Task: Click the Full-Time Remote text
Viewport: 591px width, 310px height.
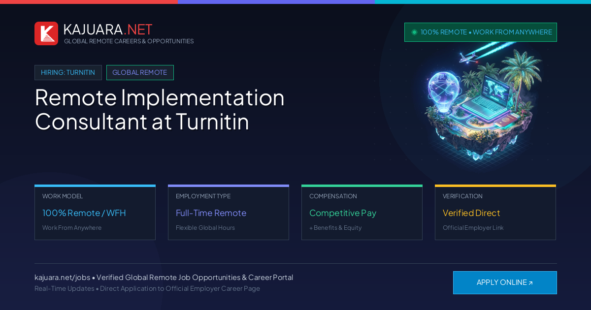Action: 211,213
